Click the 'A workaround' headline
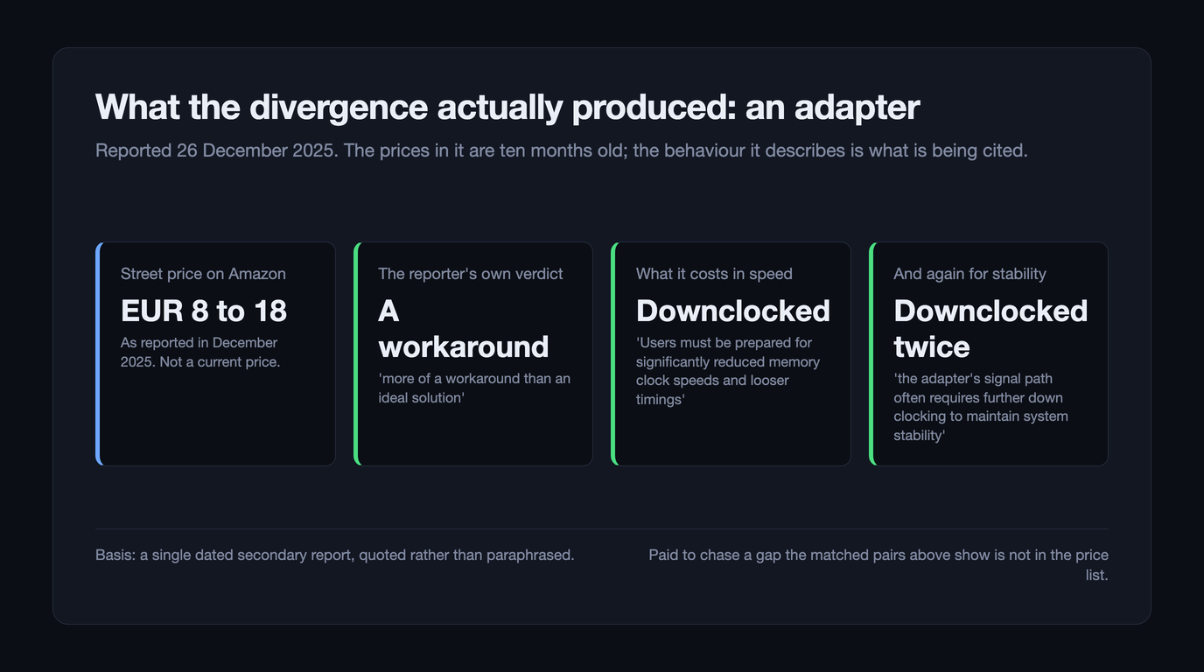Viewport: 1204px width, 672px height. pyautogui.click(x=464, y=329)
